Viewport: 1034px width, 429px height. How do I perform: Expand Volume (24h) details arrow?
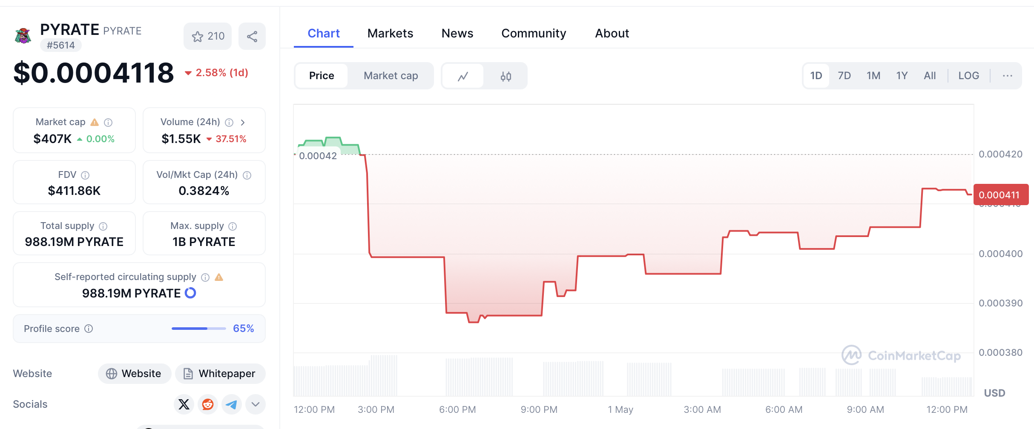click(x=243, y=123)
